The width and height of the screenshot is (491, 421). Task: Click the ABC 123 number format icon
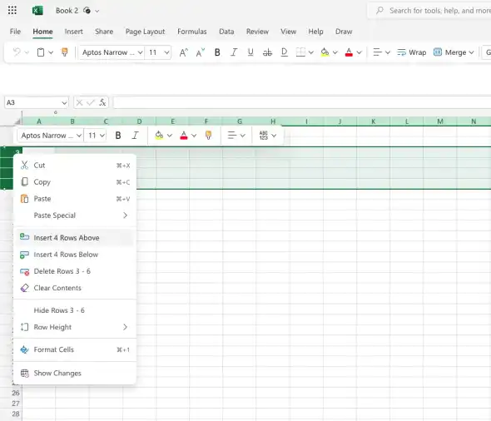point(264,136)
